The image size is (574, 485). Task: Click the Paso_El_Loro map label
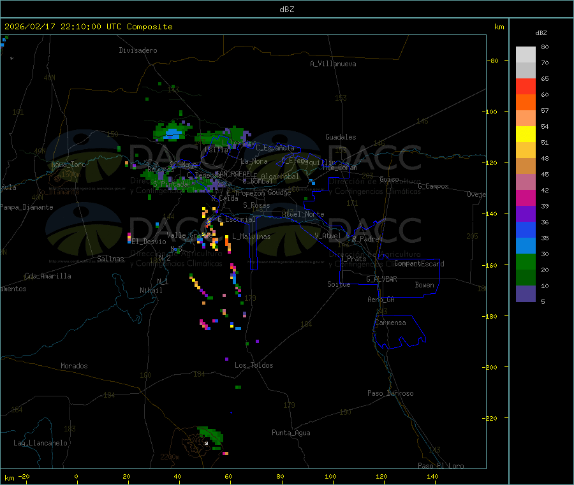(x=441, y=466)
